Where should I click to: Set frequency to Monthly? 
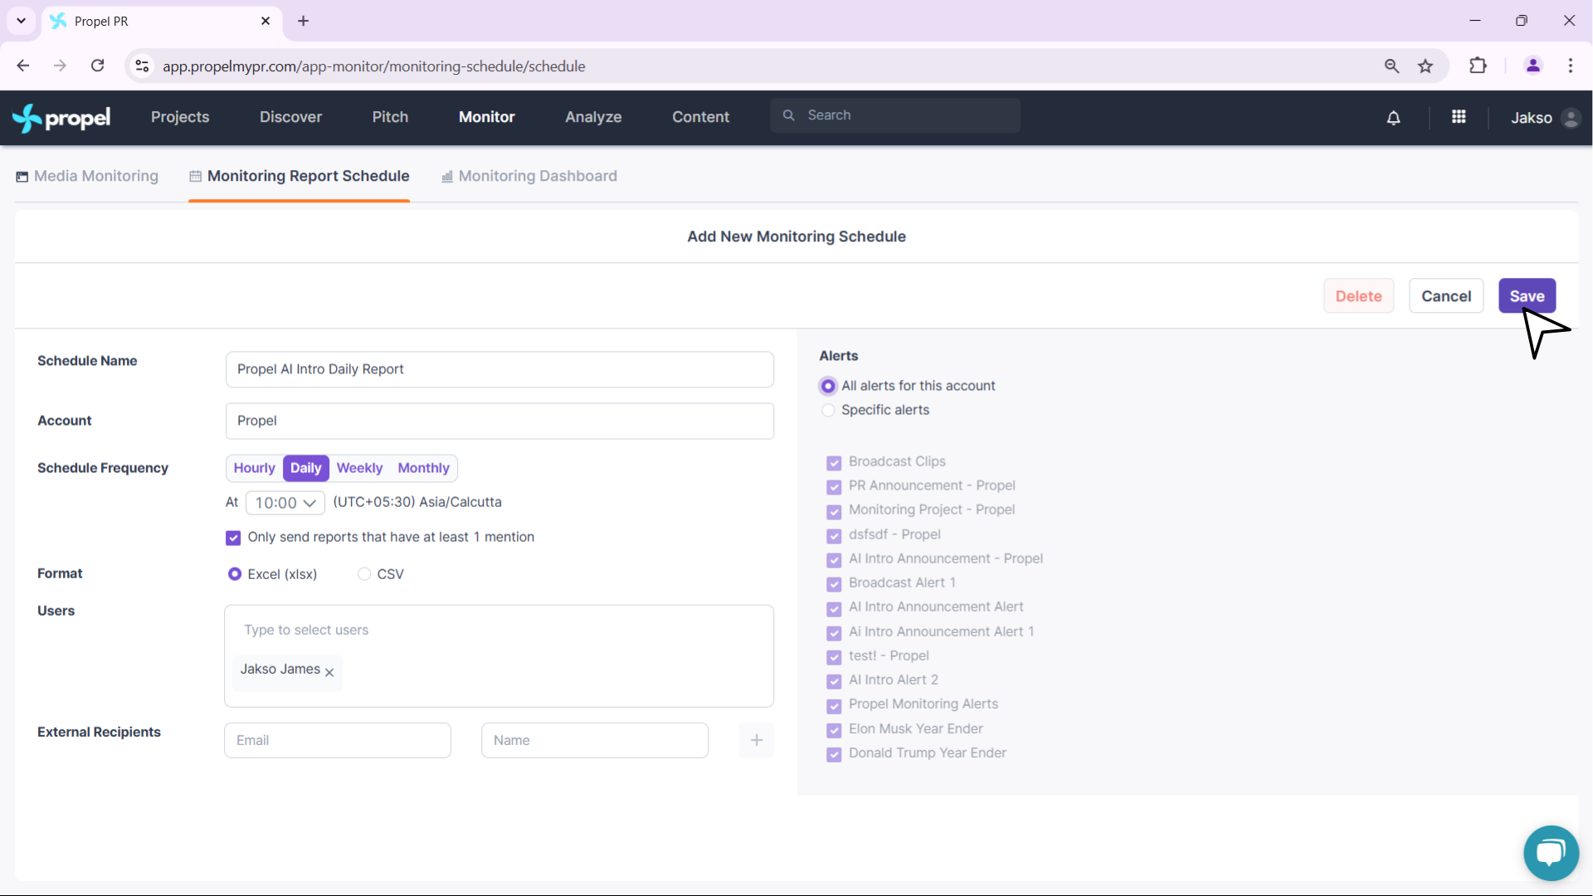(x=423, y=468)
